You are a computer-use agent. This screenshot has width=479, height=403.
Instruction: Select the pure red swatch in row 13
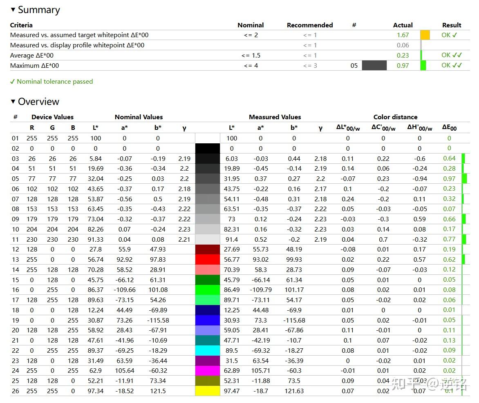coord(208,260)
